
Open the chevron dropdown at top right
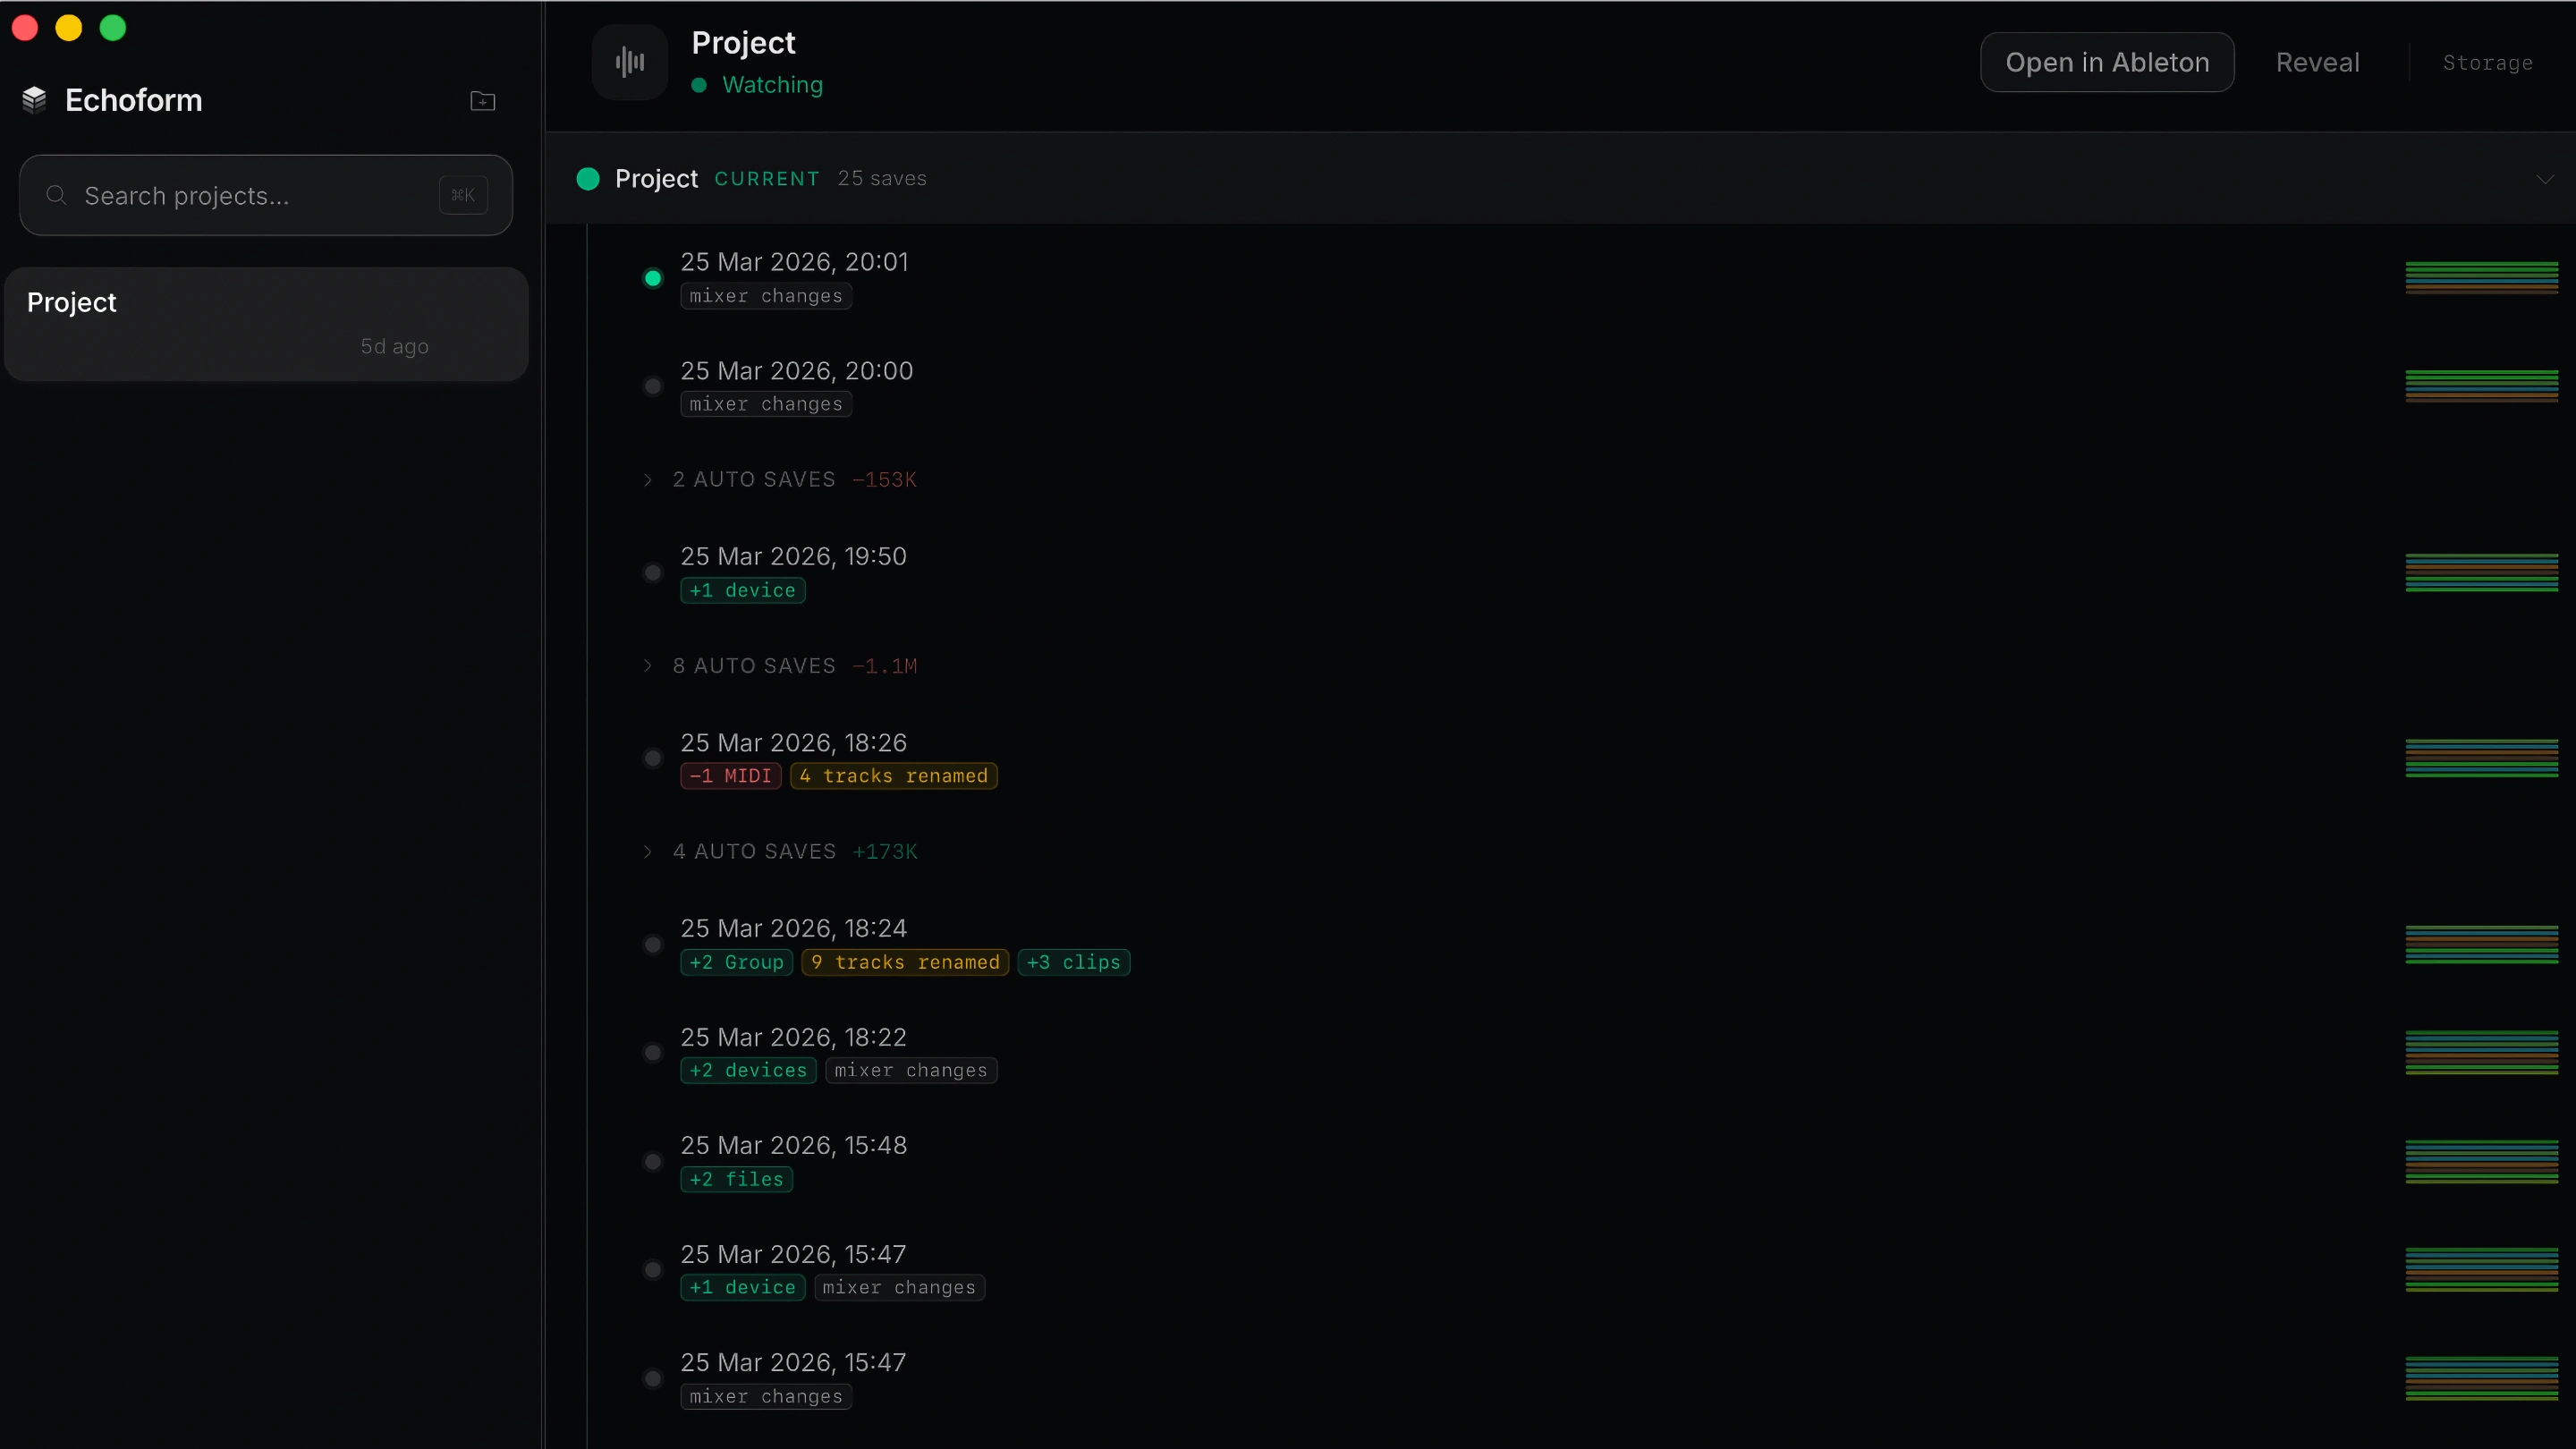coord(2545,179)
